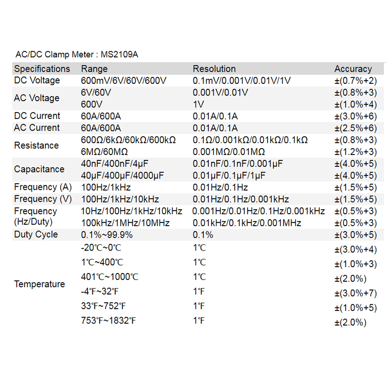Image resolution: width=392 pixels, height=392 pixels.
Task: Select the Specifications column header
Action: pyautogui.click(x=42, y=69)
